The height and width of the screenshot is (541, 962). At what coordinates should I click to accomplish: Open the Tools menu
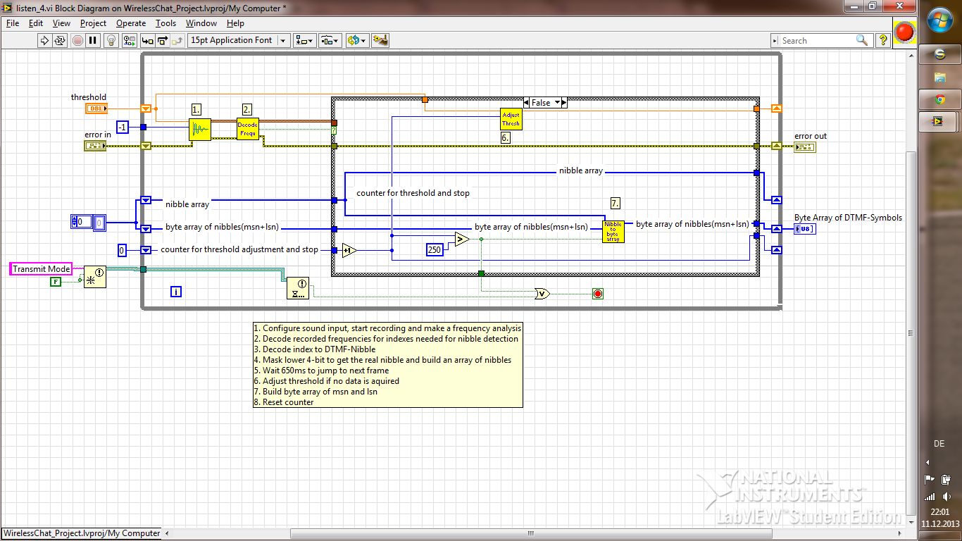165,23
